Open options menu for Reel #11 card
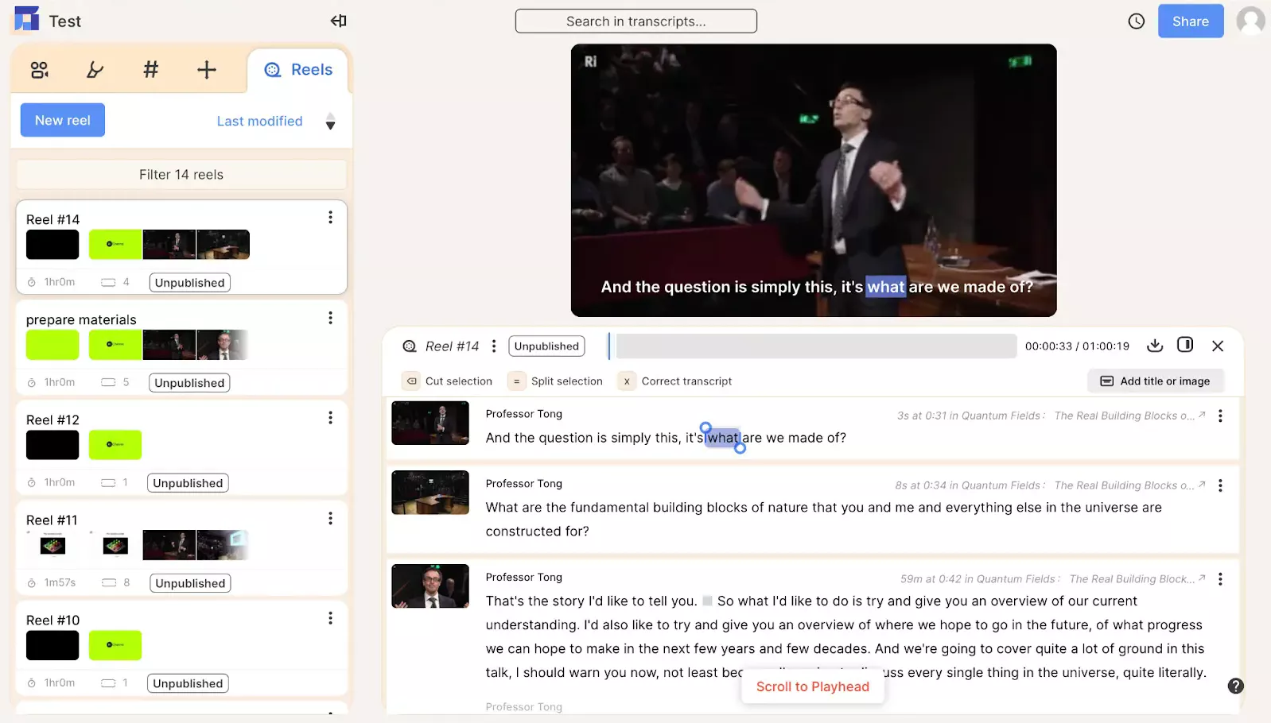The image size is (1271, 723). click(330, 518)
